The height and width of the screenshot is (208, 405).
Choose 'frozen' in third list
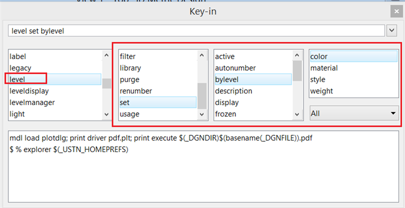pos(253,114)
